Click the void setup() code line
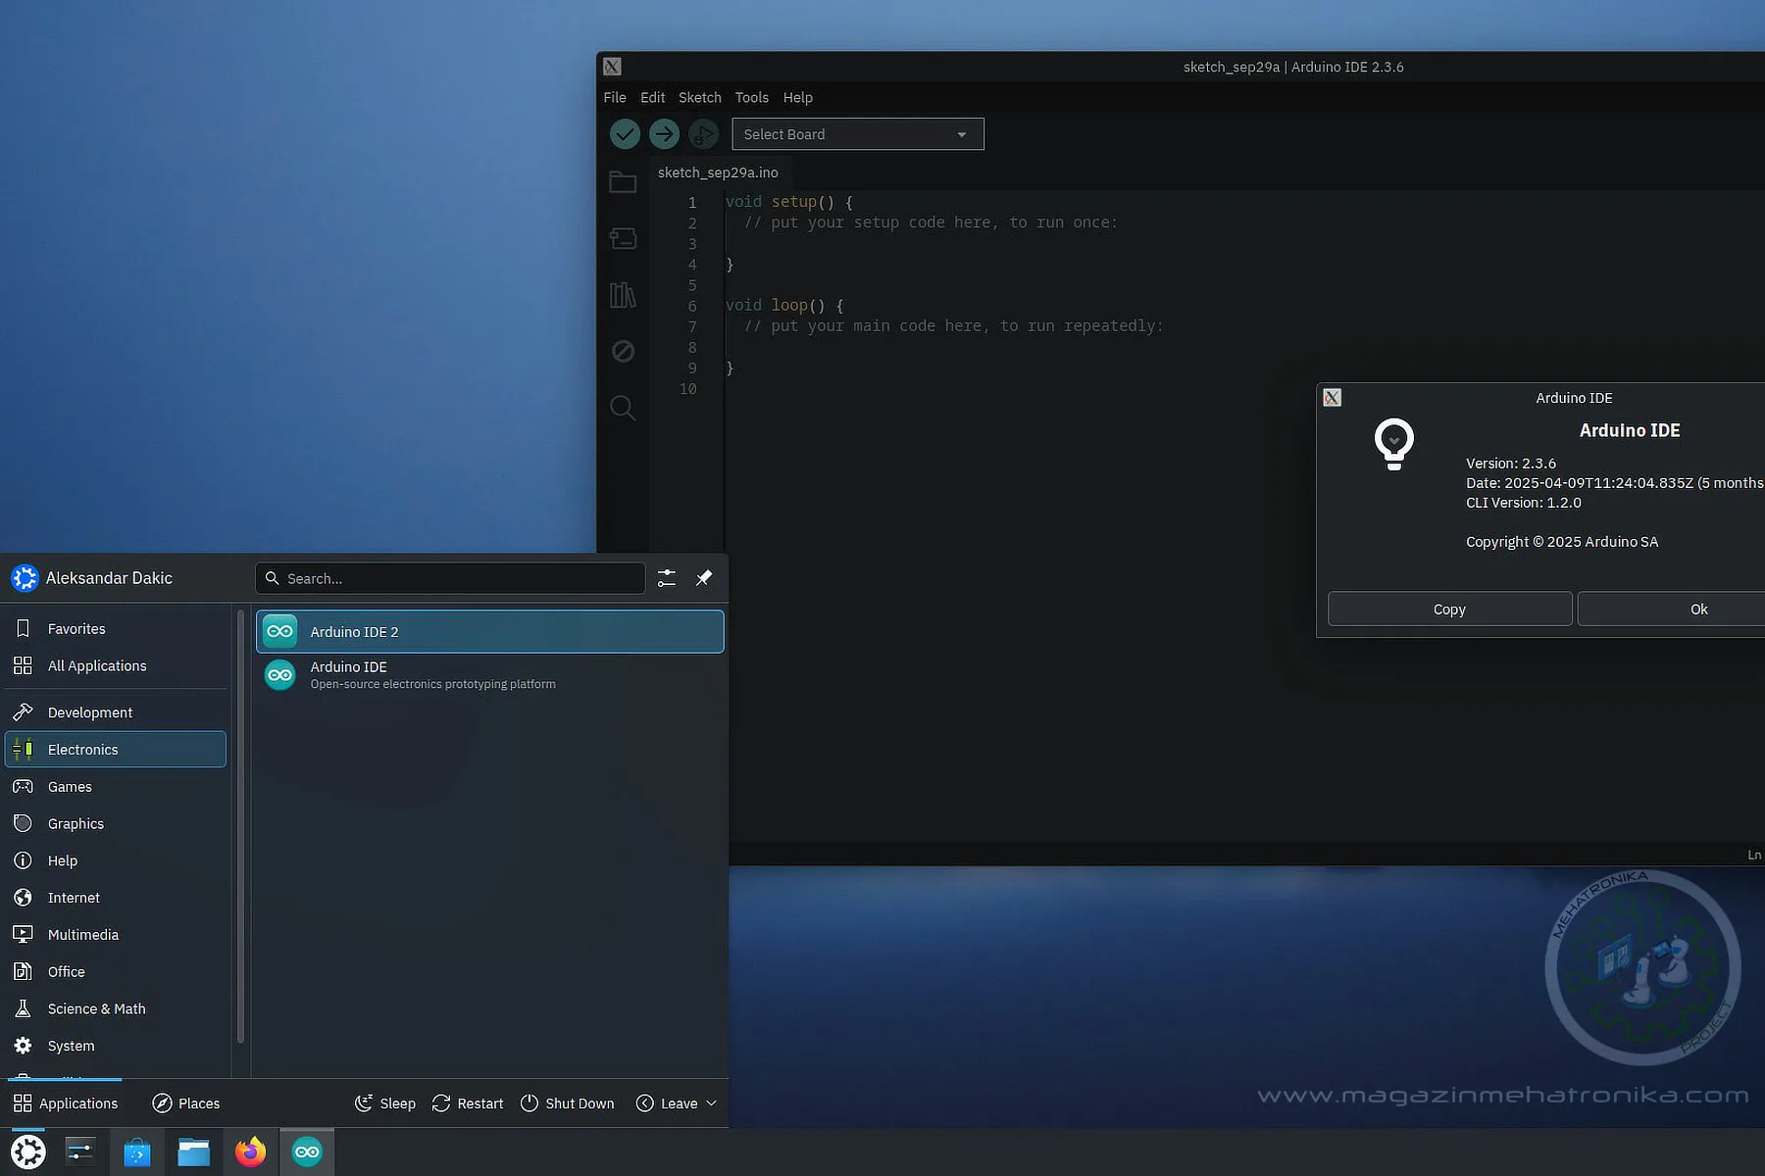 [789, 202]
